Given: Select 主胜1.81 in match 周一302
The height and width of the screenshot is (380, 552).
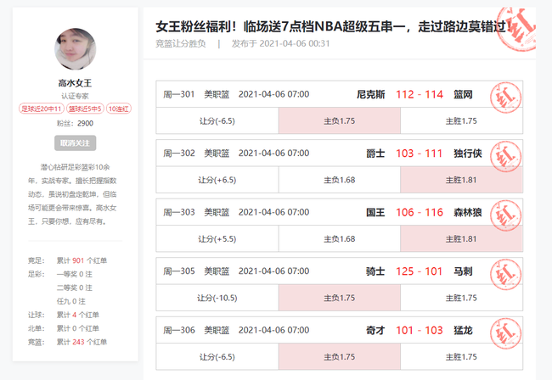Looking at the screenshot, I should point(461,180).
